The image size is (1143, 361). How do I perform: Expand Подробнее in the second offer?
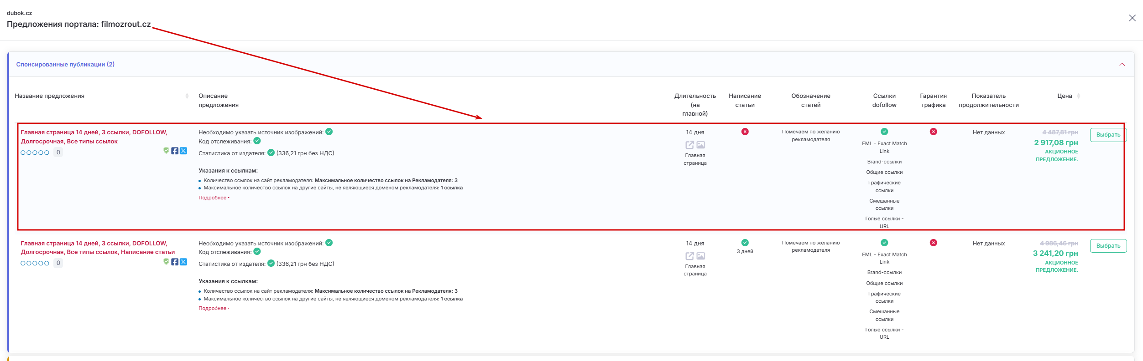(214, 308)
